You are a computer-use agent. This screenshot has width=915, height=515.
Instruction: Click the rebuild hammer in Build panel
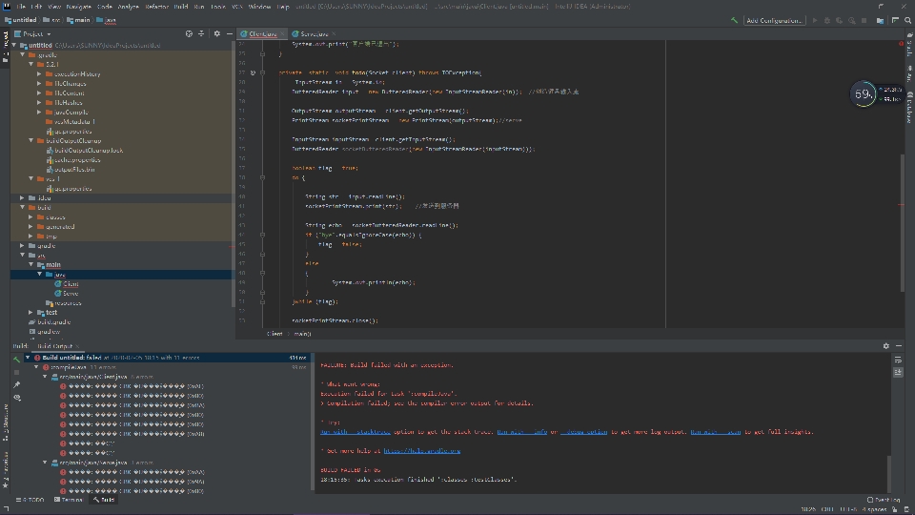click(x=16, y=359)
